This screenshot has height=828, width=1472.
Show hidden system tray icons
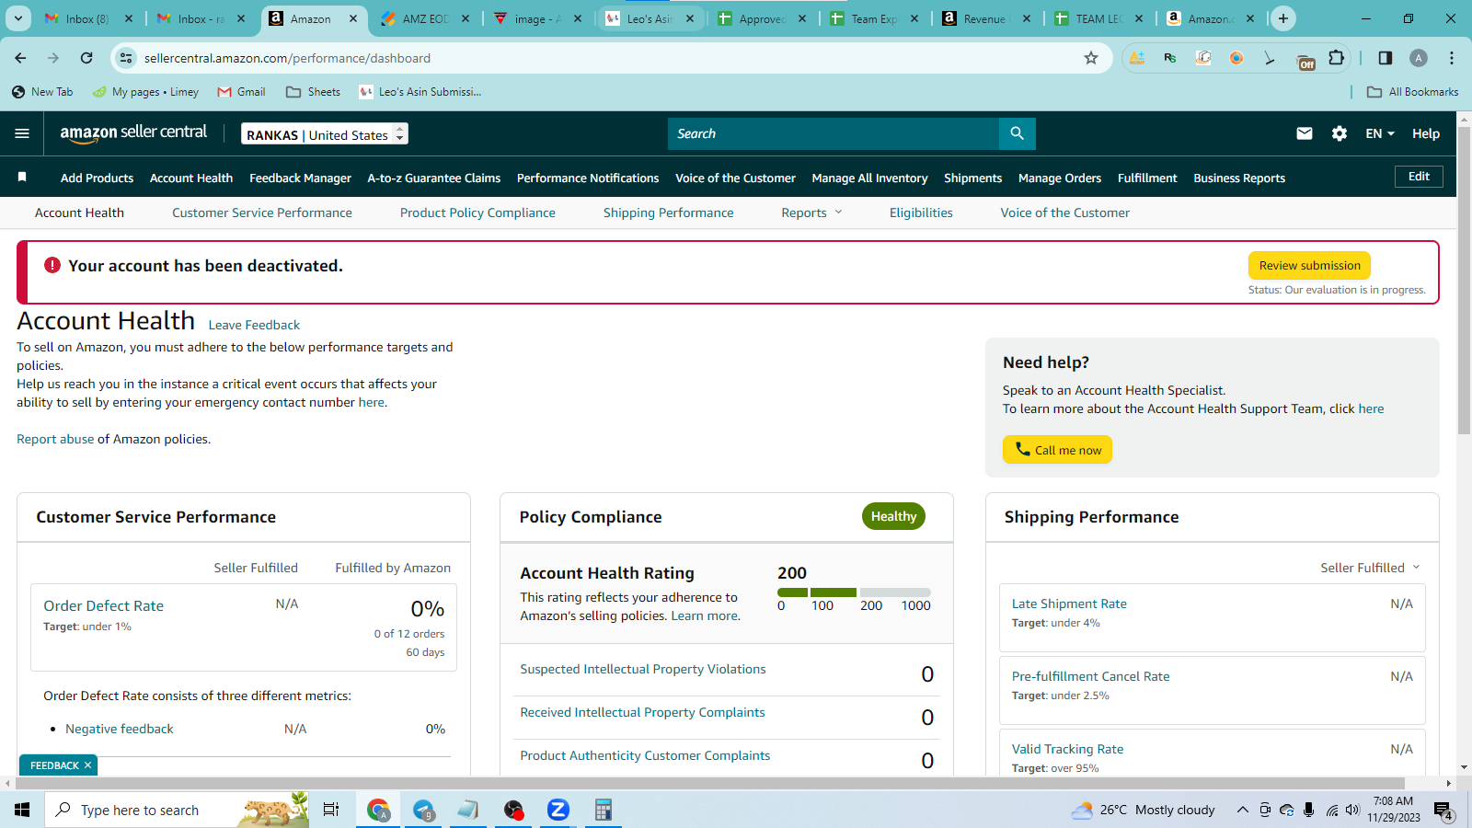click(x=1242, y=811)
